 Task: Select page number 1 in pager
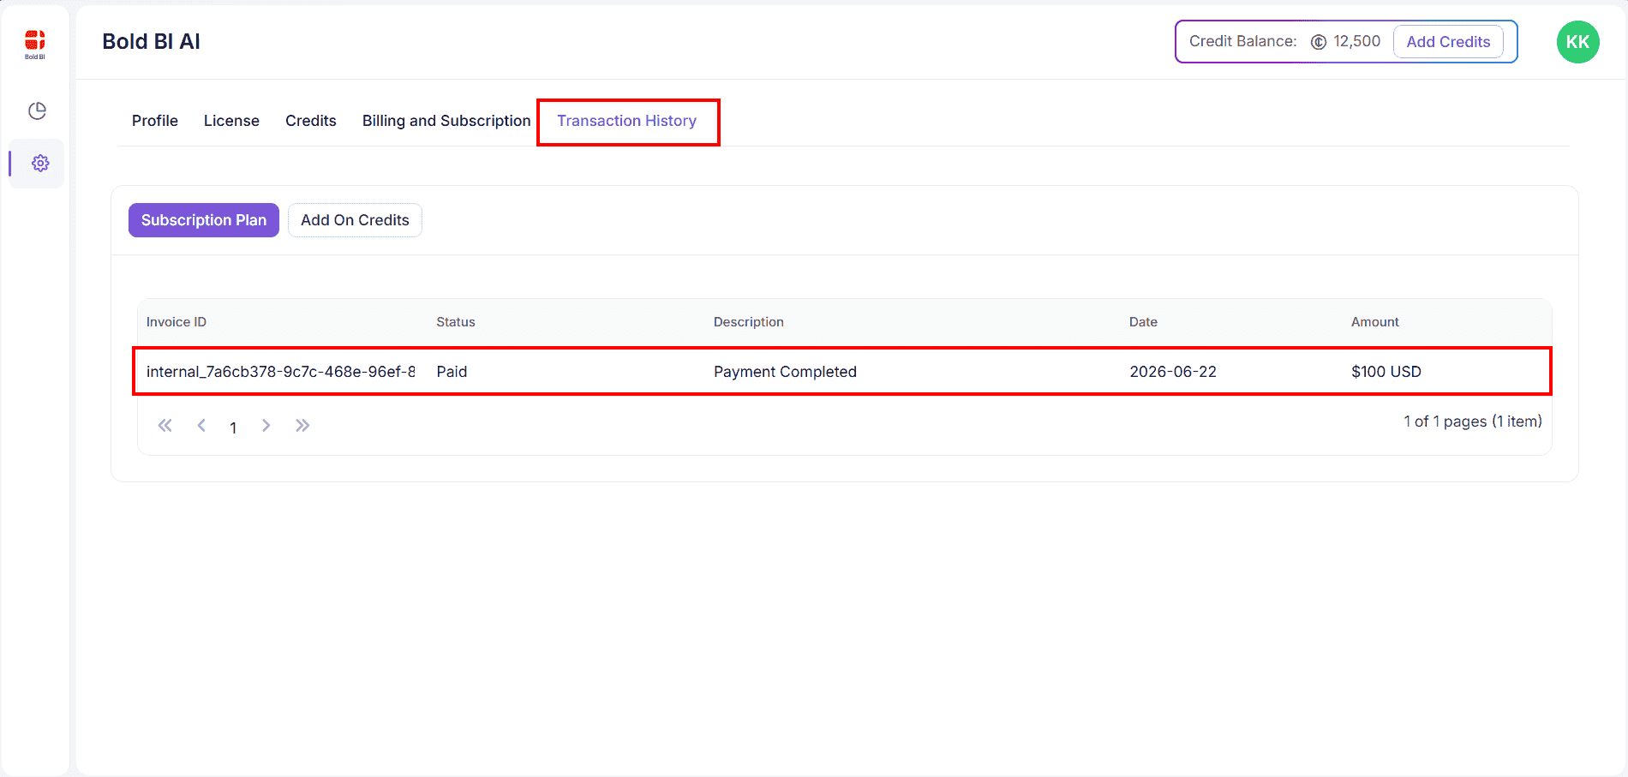coord(233,427)
